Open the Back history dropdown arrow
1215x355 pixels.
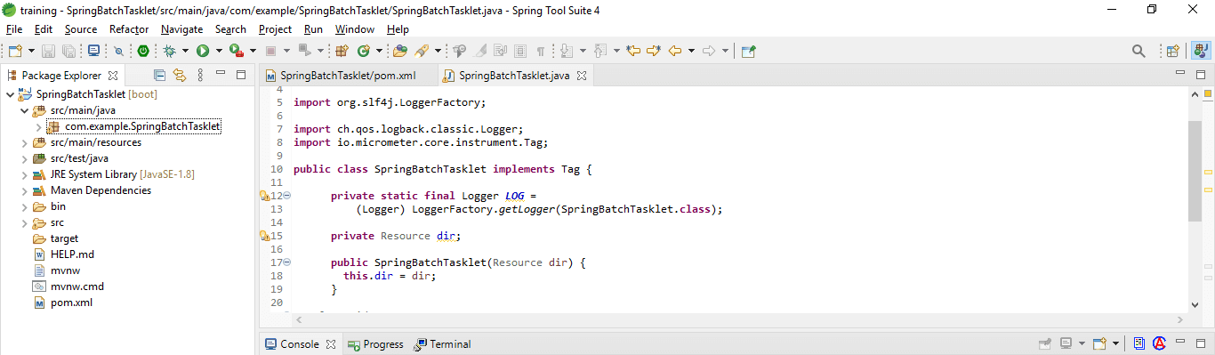point(691,51)
